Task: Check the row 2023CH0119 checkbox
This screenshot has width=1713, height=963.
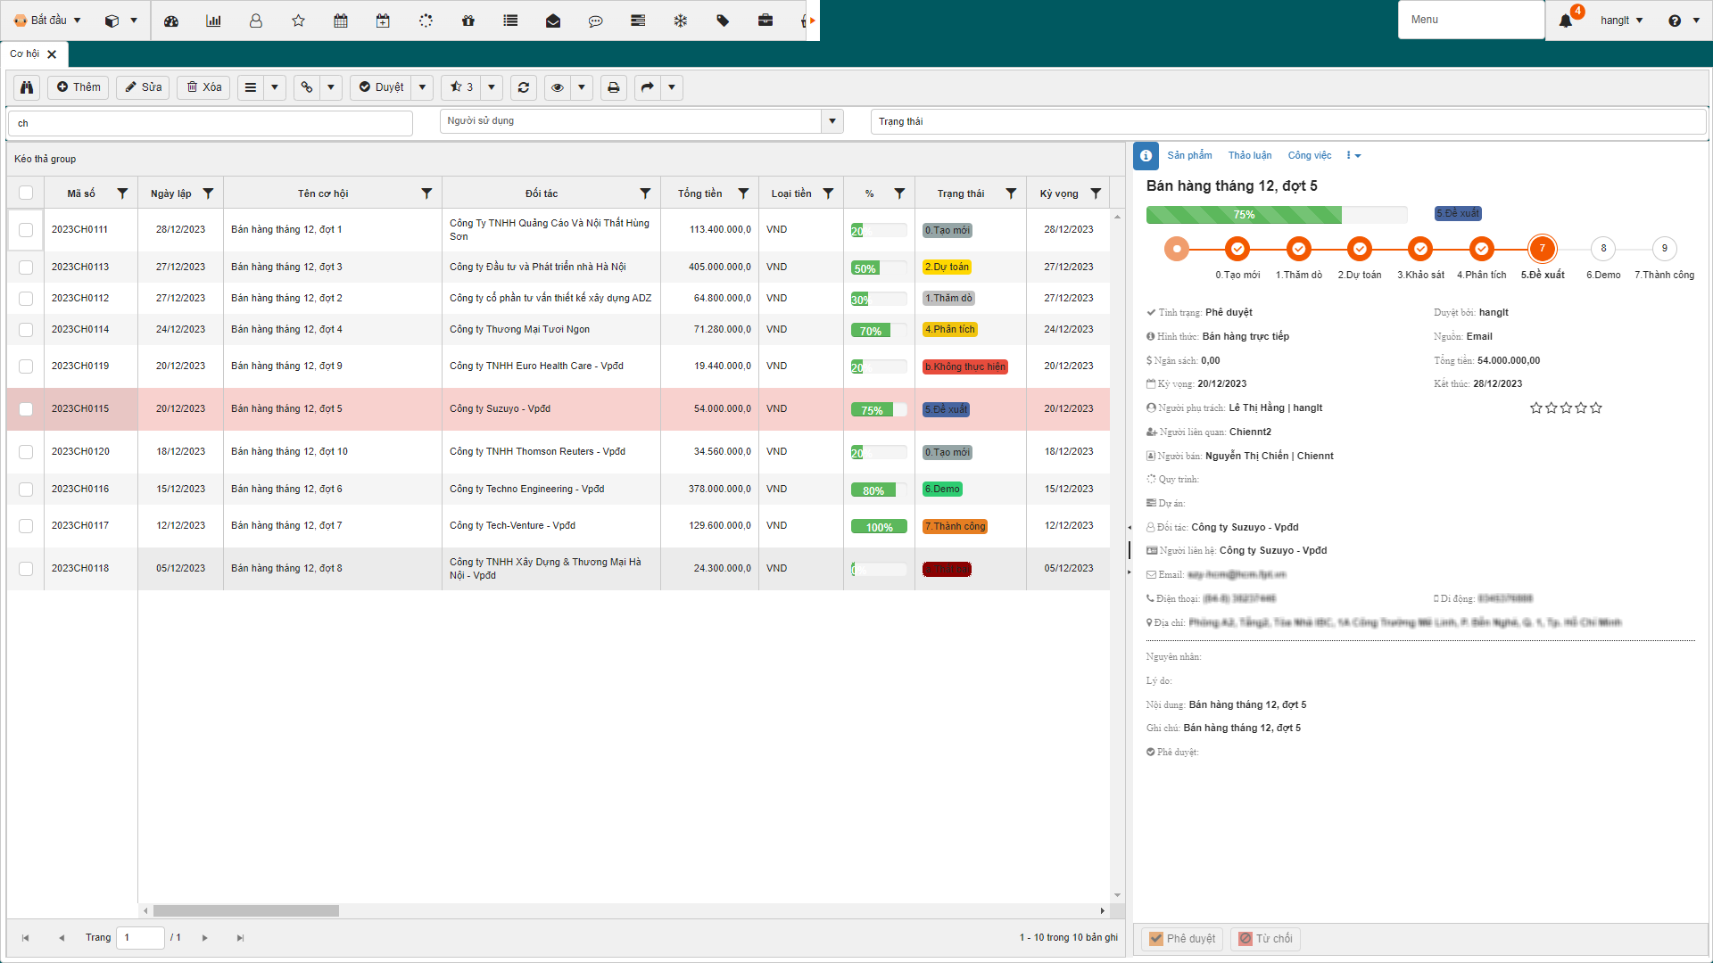Action: point(26,366)
